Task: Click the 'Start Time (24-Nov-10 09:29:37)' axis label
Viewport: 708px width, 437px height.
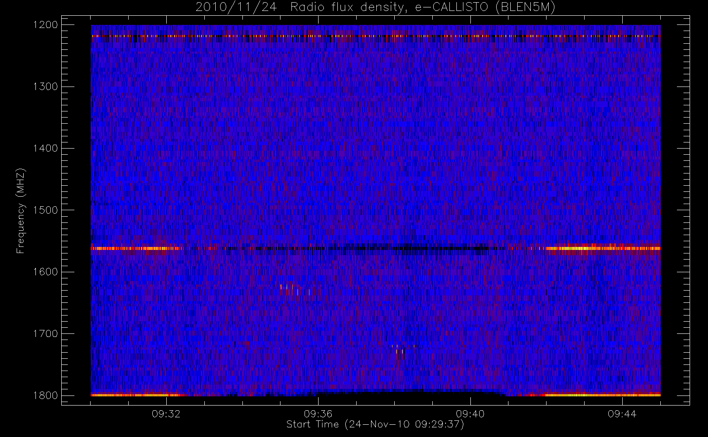Action: 375,424
